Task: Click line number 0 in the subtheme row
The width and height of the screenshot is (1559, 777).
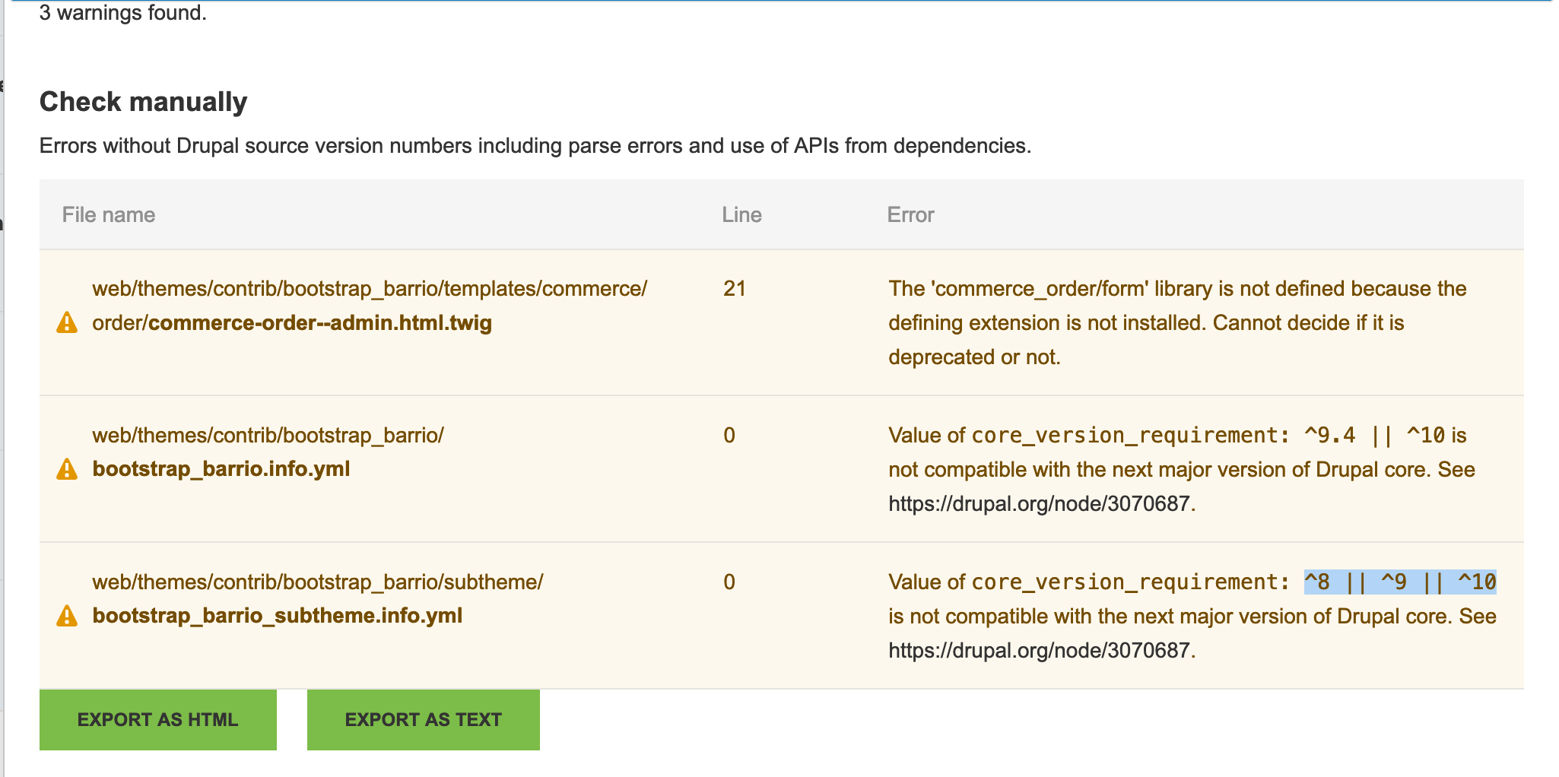Action: tap(728, 581)
